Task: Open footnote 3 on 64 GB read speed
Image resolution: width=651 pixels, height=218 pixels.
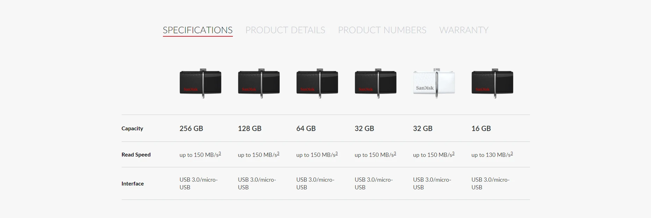Action: tap(336, 153)
